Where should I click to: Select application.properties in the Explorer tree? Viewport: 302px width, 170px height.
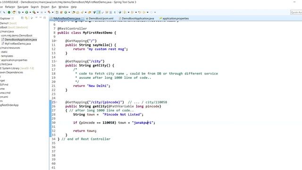point(14,60)
